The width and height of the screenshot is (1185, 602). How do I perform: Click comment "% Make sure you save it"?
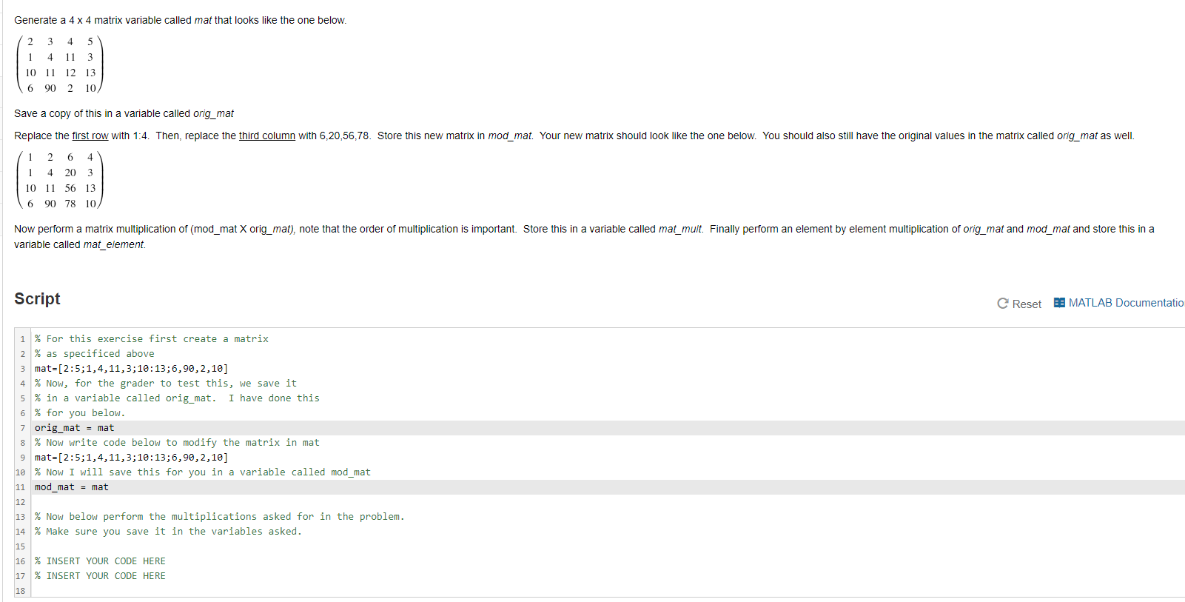tap(168, 532)
